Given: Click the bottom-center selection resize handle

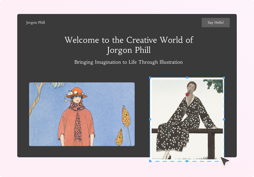Looking at the screenshot, I should pos(187,161).
